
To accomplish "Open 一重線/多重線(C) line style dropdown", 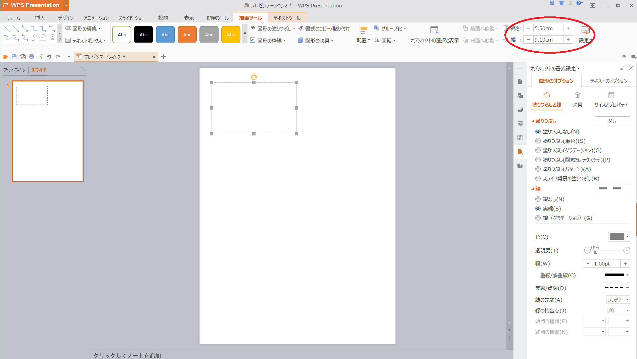I will pos(617,275).
